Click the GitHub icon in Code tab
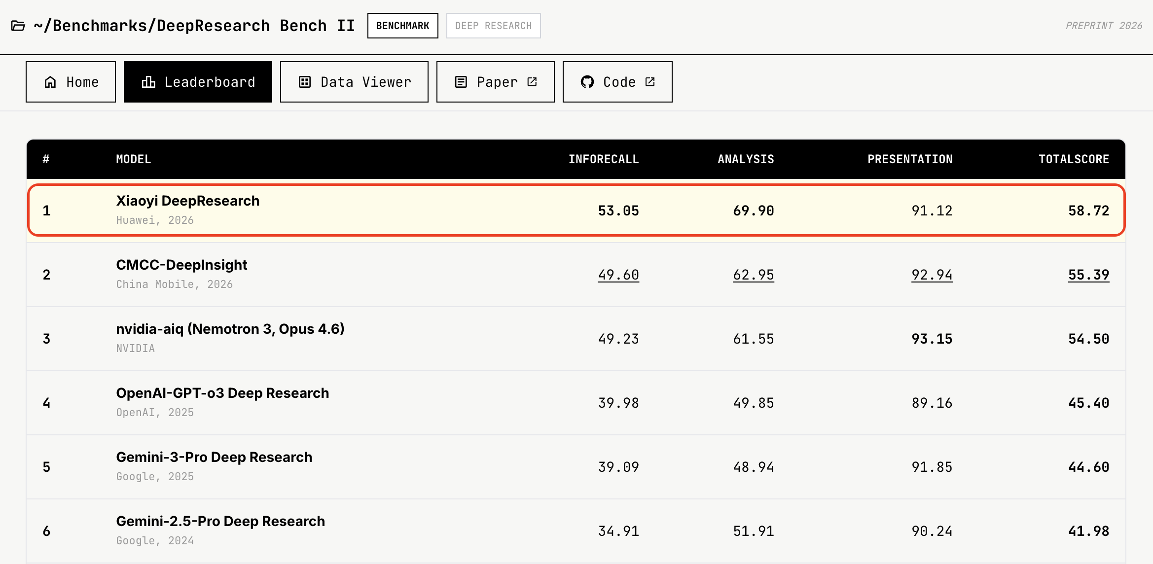Viewport: 1153px width, 564px height. point(587,82)
